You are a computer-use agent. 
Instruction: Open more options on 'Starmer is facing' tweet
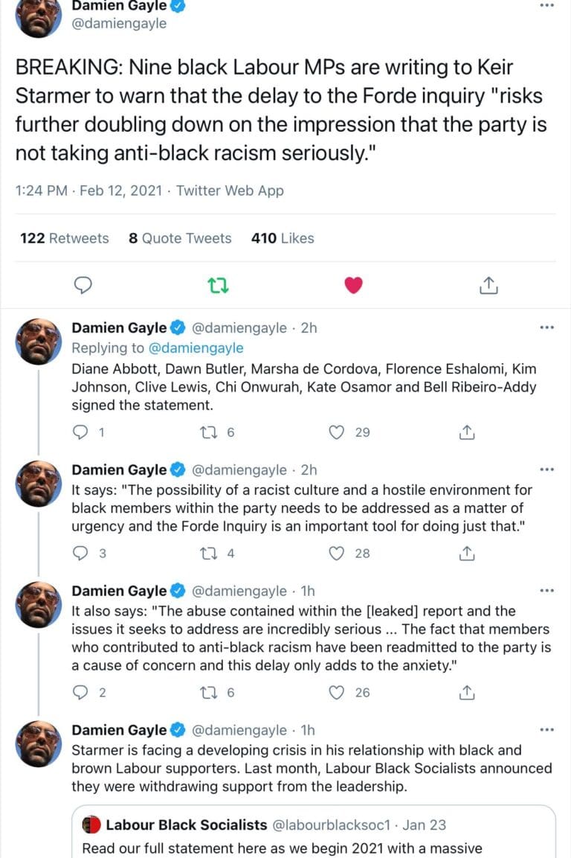point(546,730)
